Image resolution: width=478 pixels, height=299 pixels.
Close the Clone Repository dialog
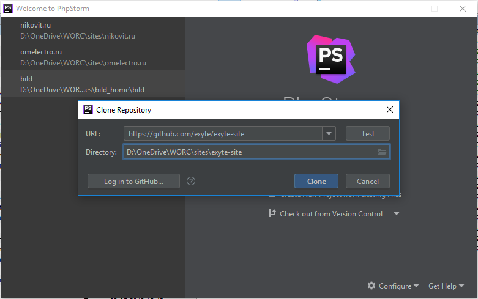[x=390, y=109]
